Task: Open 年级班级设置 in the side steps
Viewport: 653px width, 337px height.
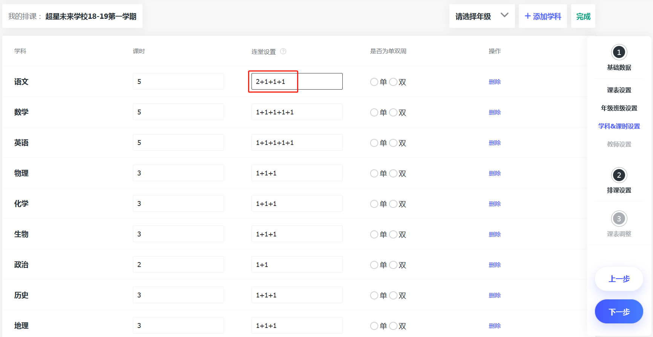Action: [619, 108]
